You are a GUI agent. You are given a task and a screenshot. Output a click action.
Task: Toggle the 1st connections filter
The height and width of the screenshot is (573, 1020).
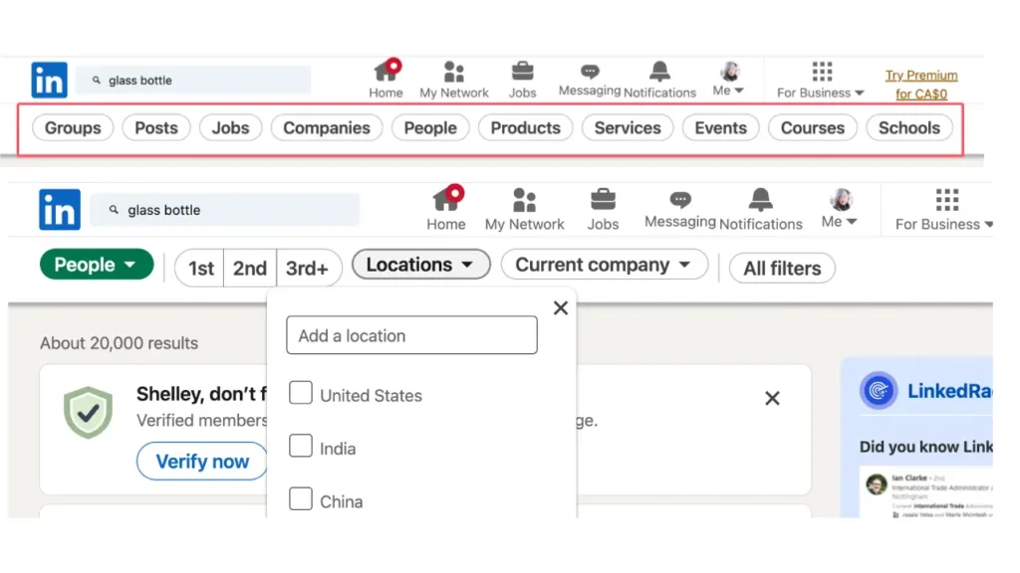click(x=200, y=268)
